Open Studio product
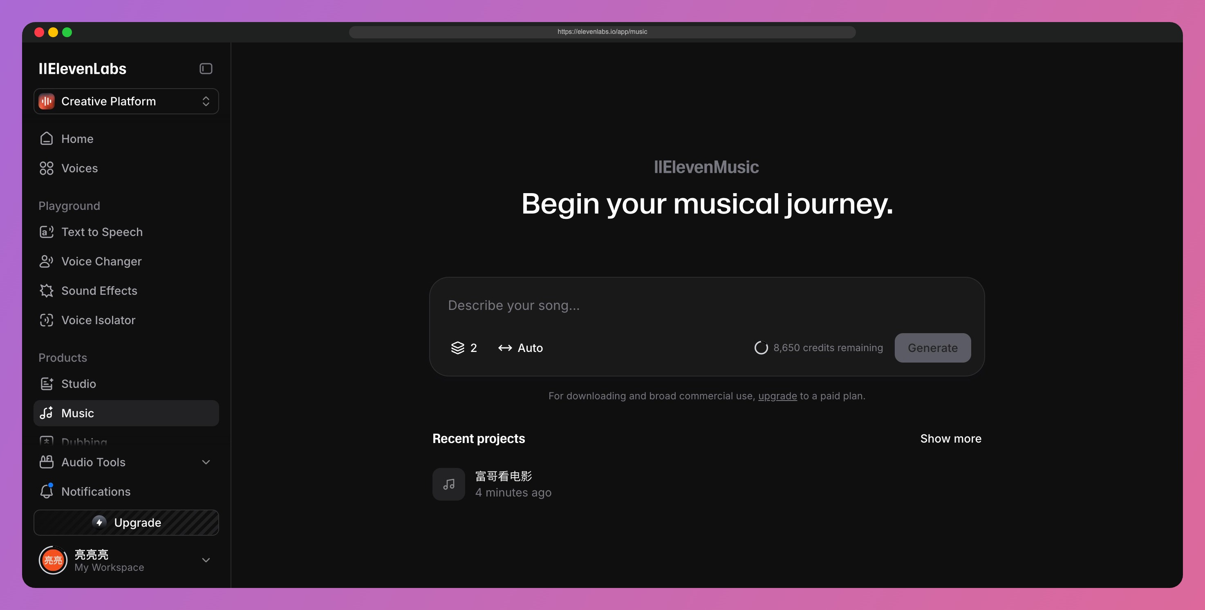Image resolution: width=1205 pixels, height=610 pixels. (x=126, y=384)
